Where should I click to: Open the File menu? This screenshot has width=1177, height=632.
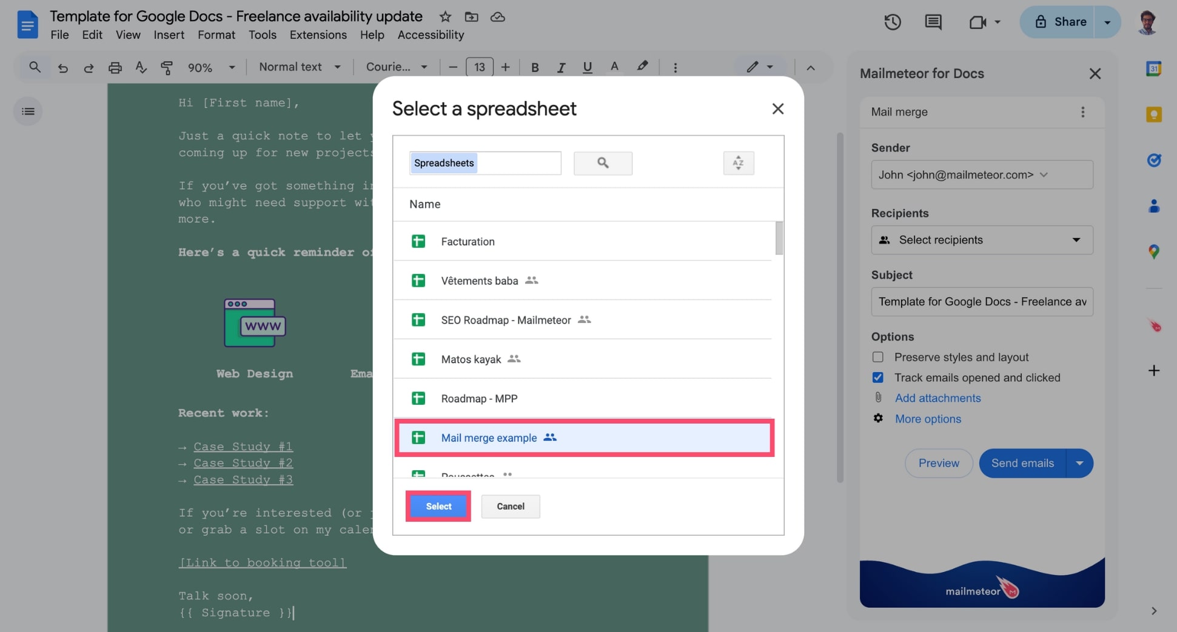(x=59, y=35)
